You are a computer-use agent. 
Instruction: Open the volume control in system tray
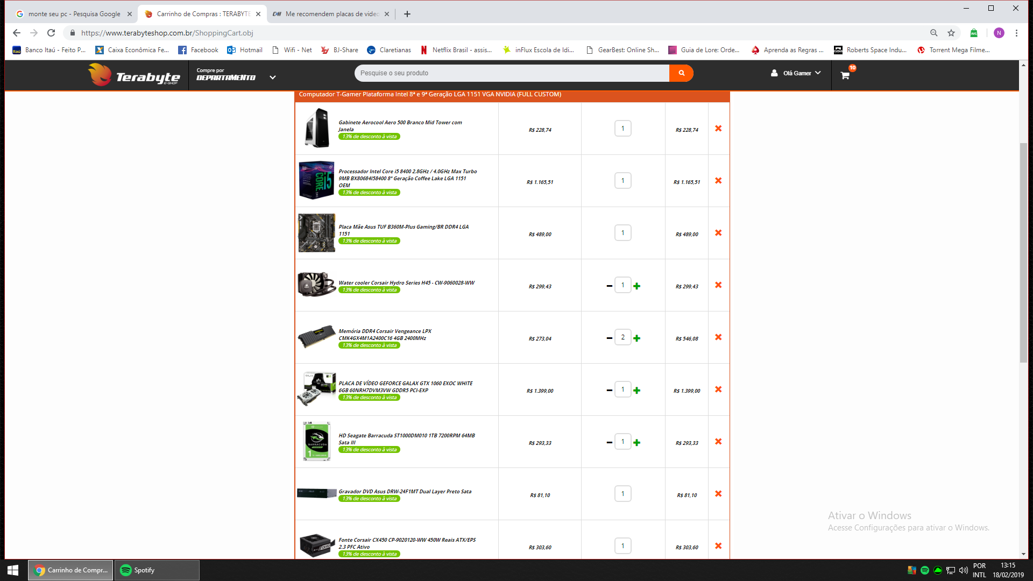coord(963,570)
